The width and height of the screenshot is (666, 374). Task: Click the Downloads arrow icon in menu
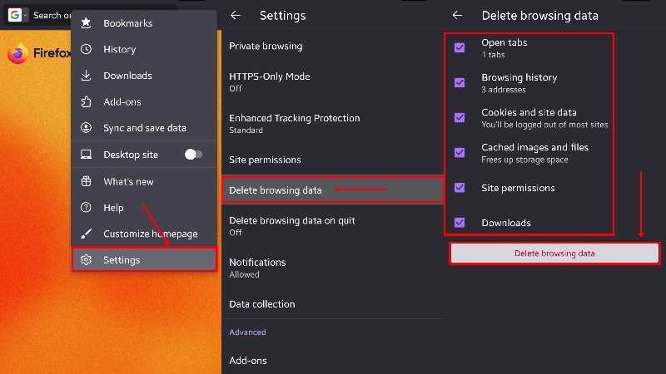click(86, 76)
